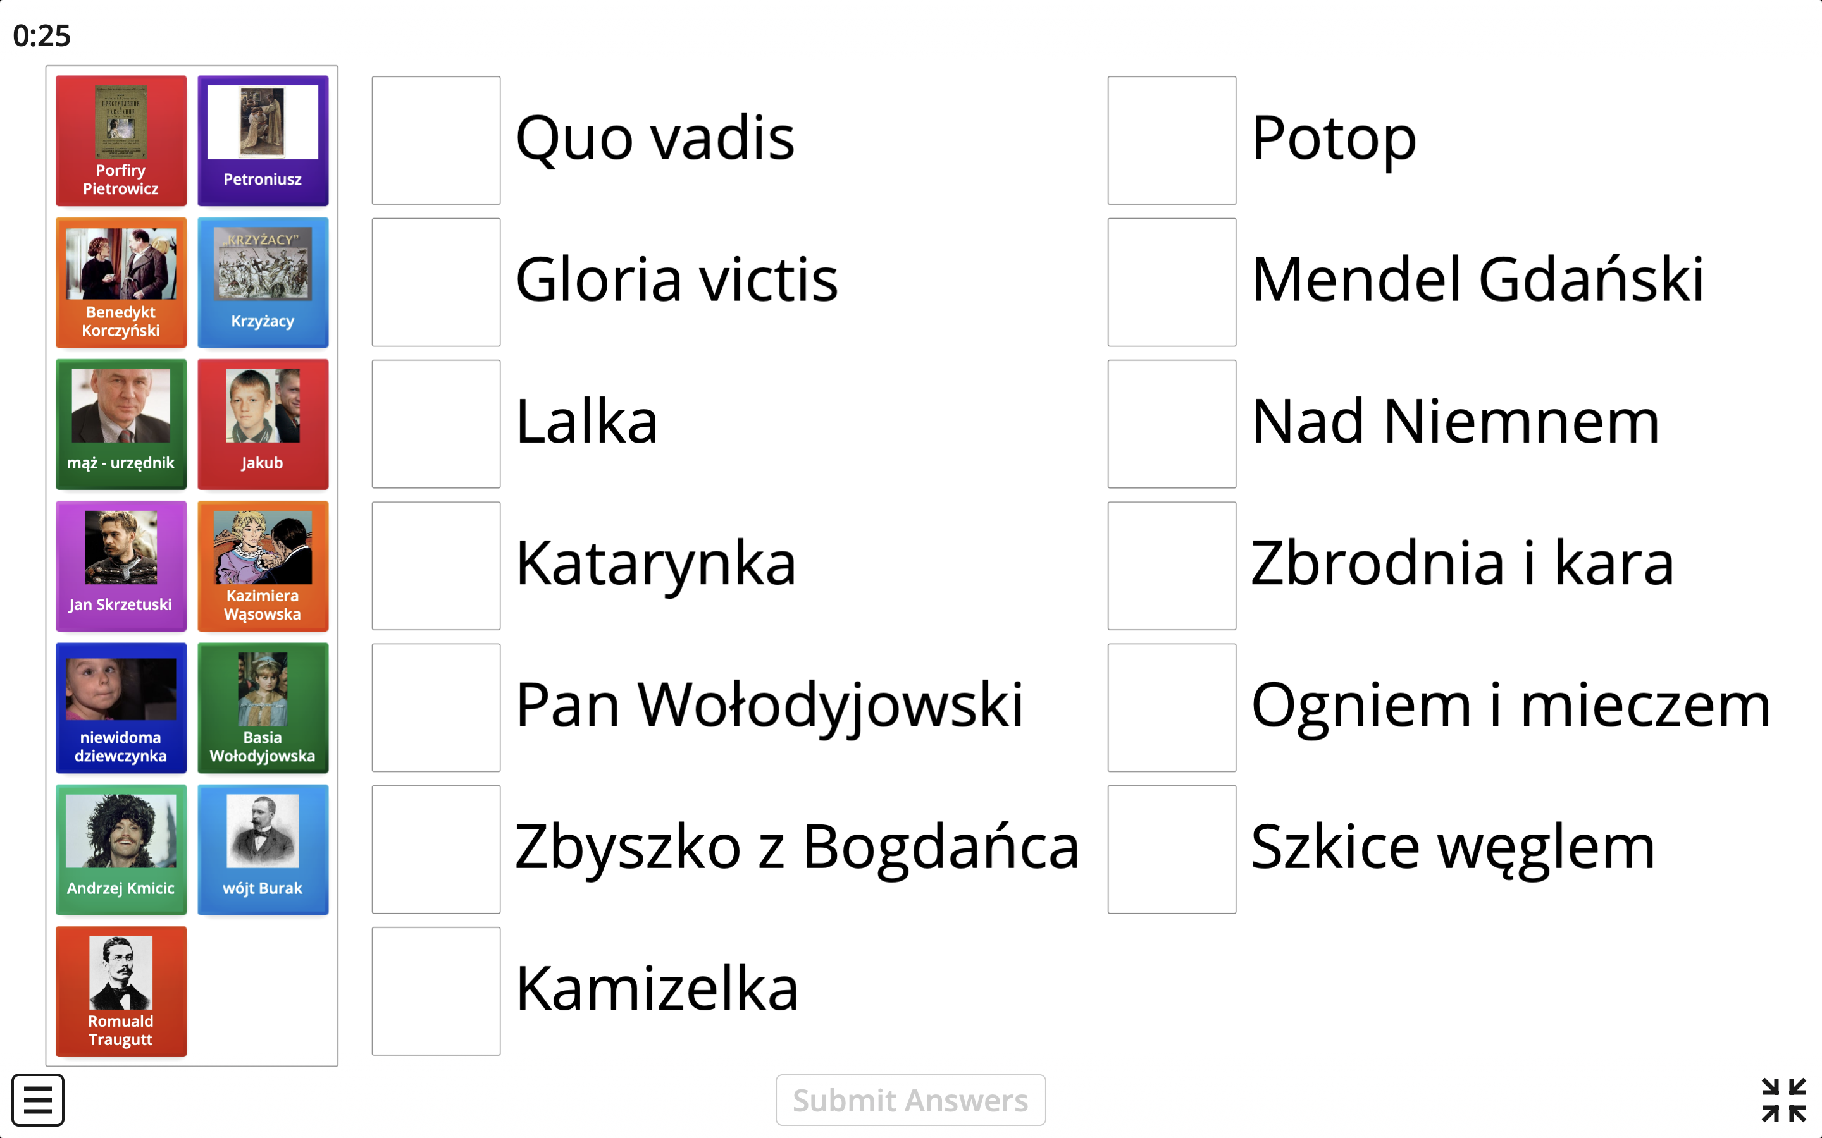Select the Porfiry Pietrowicz card
This screenshot has width=1822, height=1138.
click(120, 141)
